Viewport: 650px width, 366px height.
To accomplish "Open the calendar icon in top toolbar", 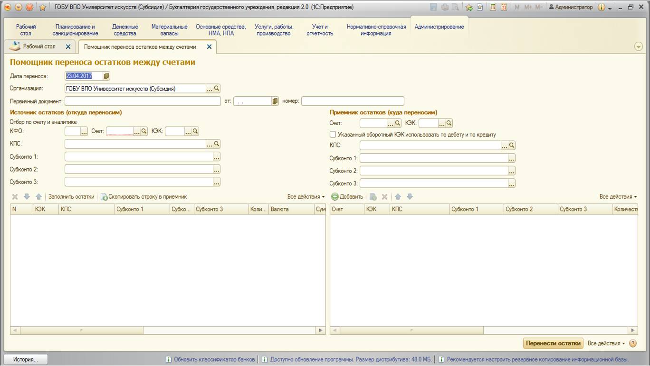I will (504, 7).
